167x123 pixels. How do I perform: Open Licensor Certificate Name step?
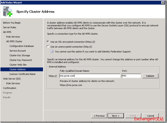coord(23,74)
